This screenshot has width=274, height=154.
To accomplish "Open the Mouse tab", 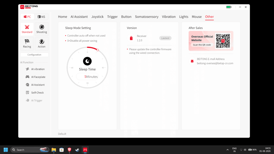I will 197,17.
